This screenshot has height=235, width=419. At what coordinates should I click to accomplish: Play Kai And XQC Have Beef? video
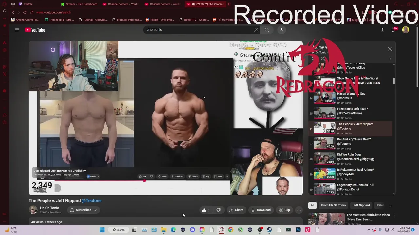[350, 144]
